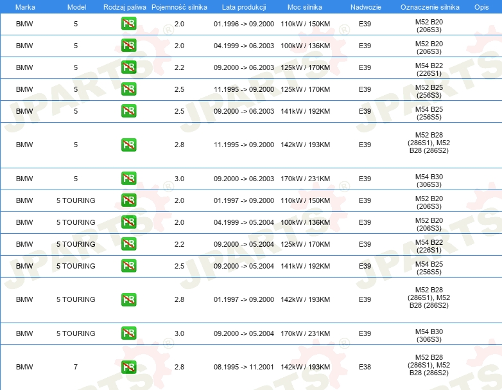
Task: Click date 11.1995 -> 09.2000 in the 2.5 row
Action: tap(244, 89)
